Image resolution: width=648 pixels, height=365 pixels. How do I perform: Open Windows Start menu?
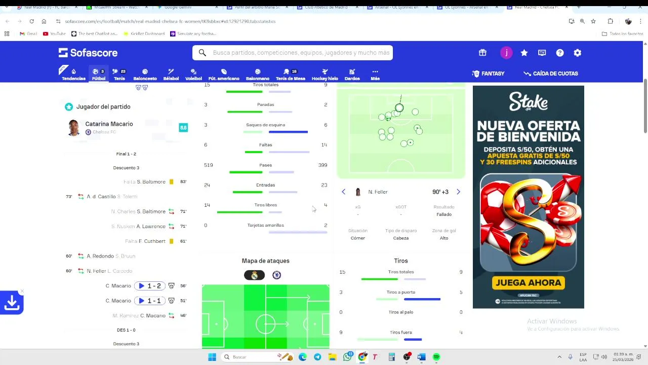click(x=212, y=357)
